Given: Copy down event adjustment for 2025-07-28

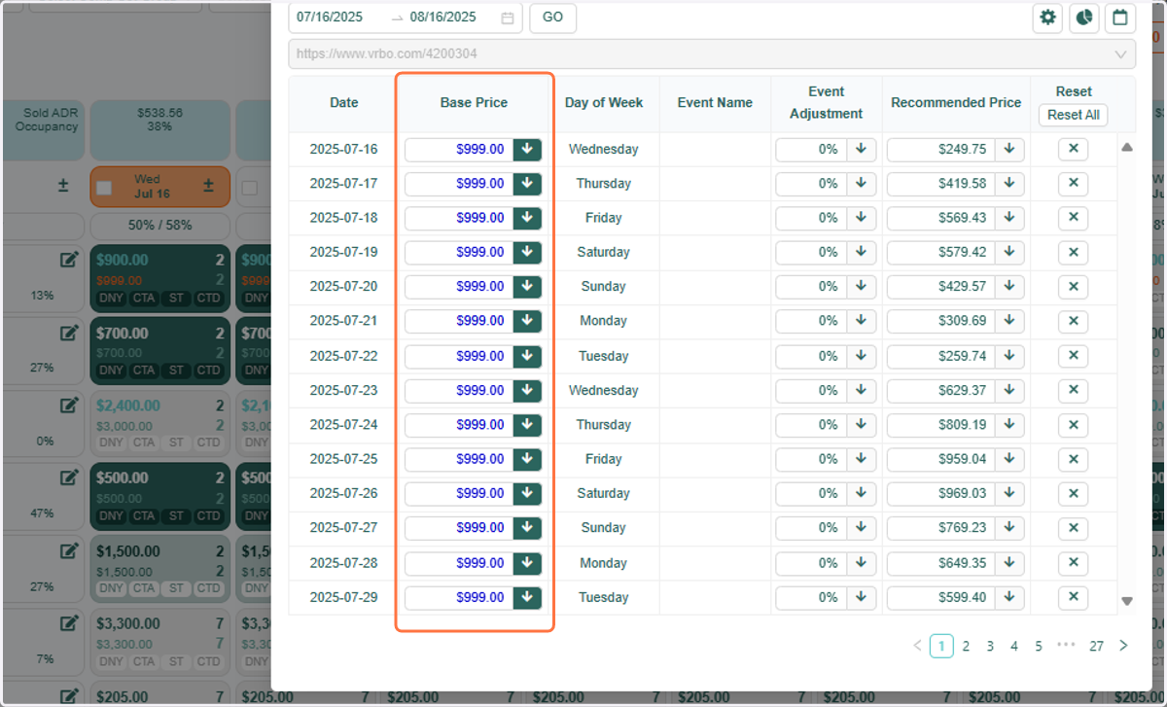Looking at the screenshot, I should click(861, 563).
